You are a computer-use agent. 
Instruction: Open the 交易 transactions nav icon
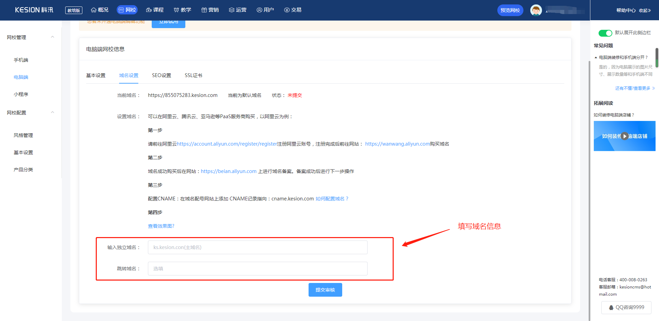click(x=287, y=10)
